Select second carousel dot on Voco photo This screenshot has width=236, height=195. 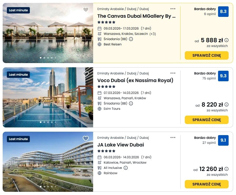[44, 122]
